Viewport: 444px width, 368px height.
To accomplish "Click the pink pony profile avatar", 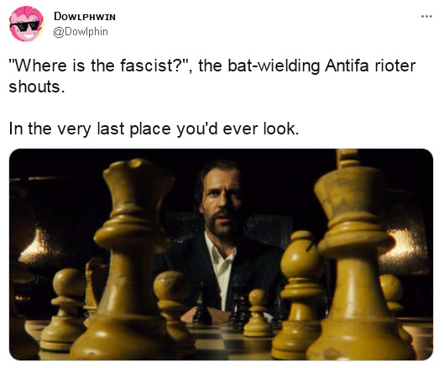I will pos(26,24).
